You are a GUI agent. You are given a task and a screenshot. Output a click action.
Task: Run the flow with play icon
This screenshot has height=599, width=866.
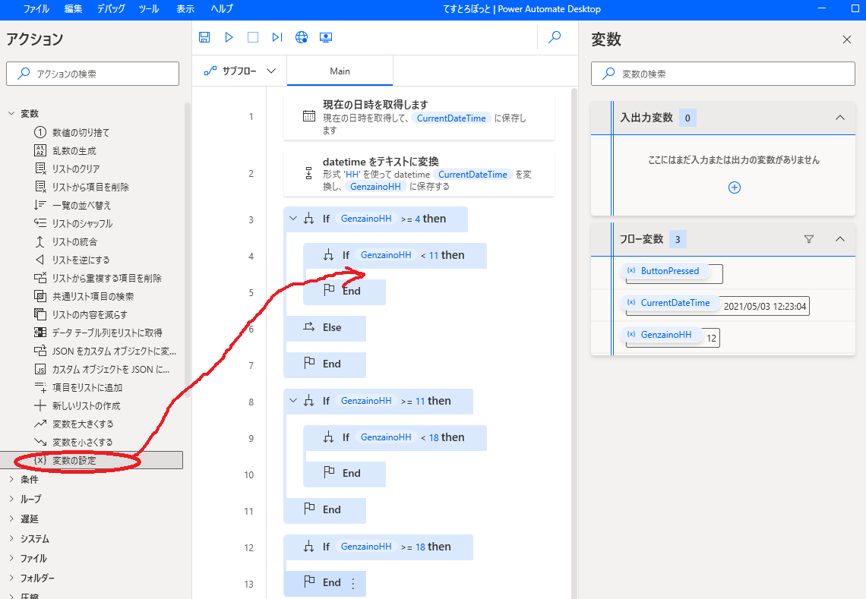tap(229, 37)
